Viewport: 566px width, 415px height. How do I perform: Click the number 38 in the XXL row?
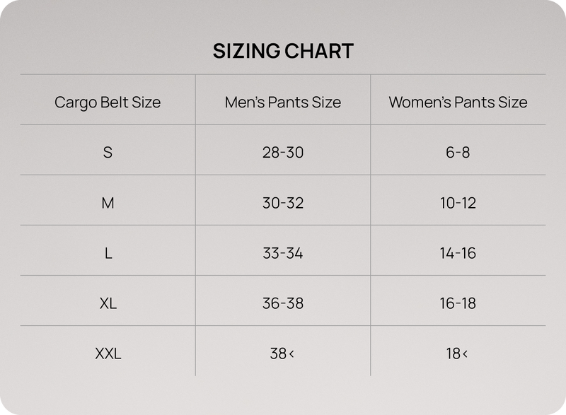278,353
